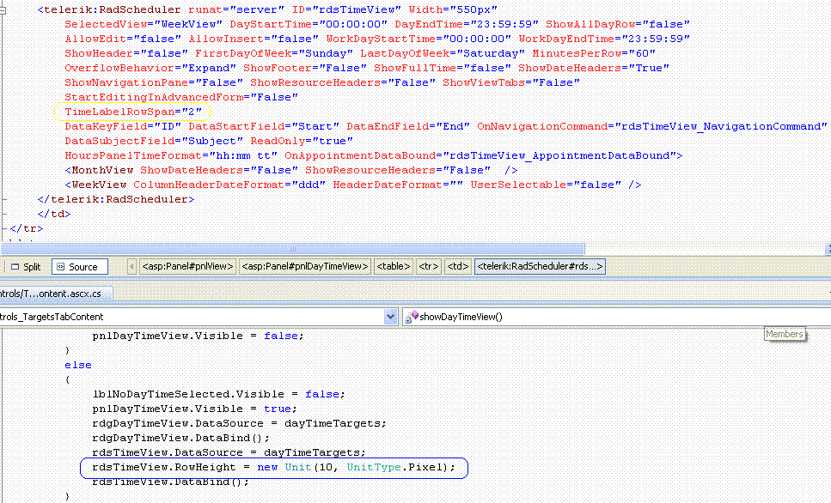This screenshot has width=831, height=503.
Task: Click the MonthView element line
Action: pos(291,171)
